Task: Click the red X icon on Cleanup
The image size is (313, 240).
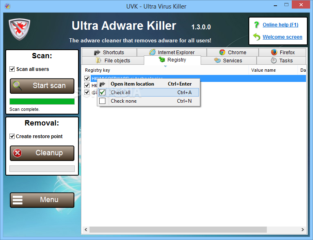Action: tap(18, 153)
